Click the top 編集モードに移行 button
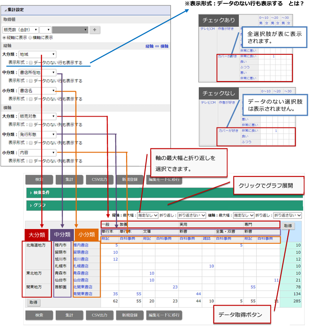The width and height of the screenshot is (309, 326). coord(164,180)
